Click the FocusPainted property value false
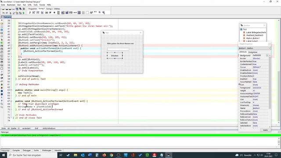This screenshot has width=281, height=158. [260, 82]
